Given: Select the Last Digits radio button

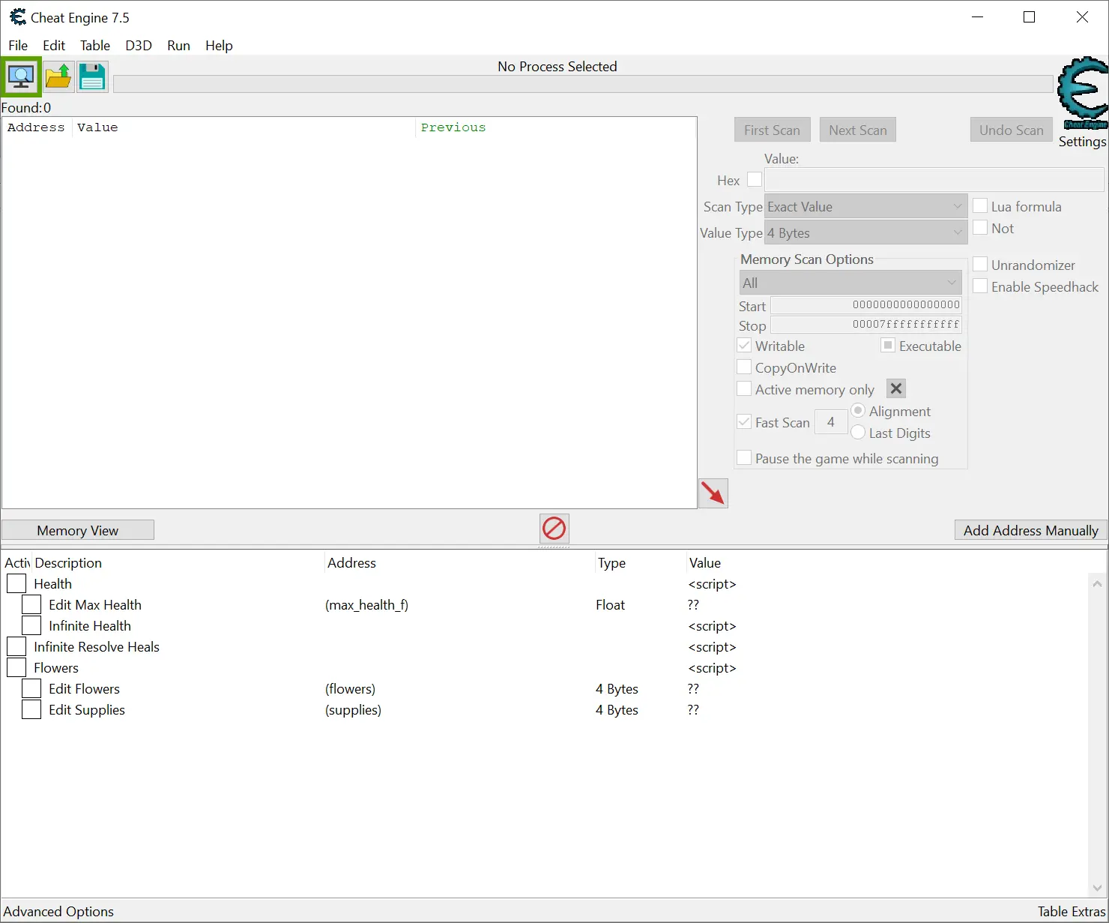Looking at the screenshot, I should point(859,433).
